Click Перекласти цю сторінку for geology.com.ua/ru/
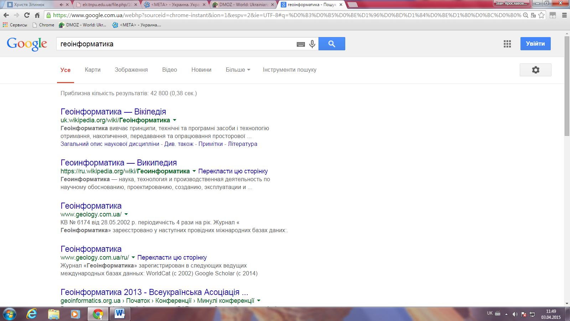 (172, 258)
